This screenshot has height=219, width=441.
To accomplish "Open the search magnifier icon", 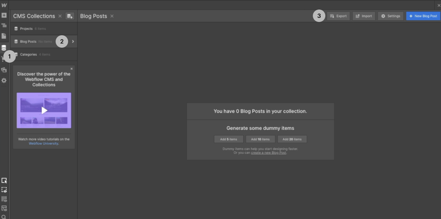I will [x=4, y=217].
